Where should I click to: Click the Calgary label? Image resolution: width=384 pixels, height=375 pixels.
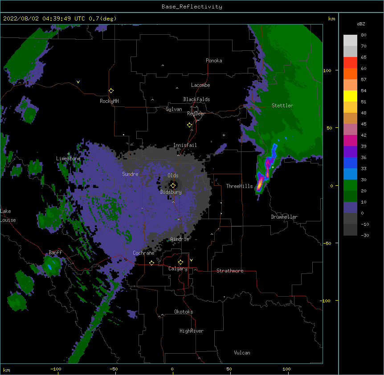178,269
